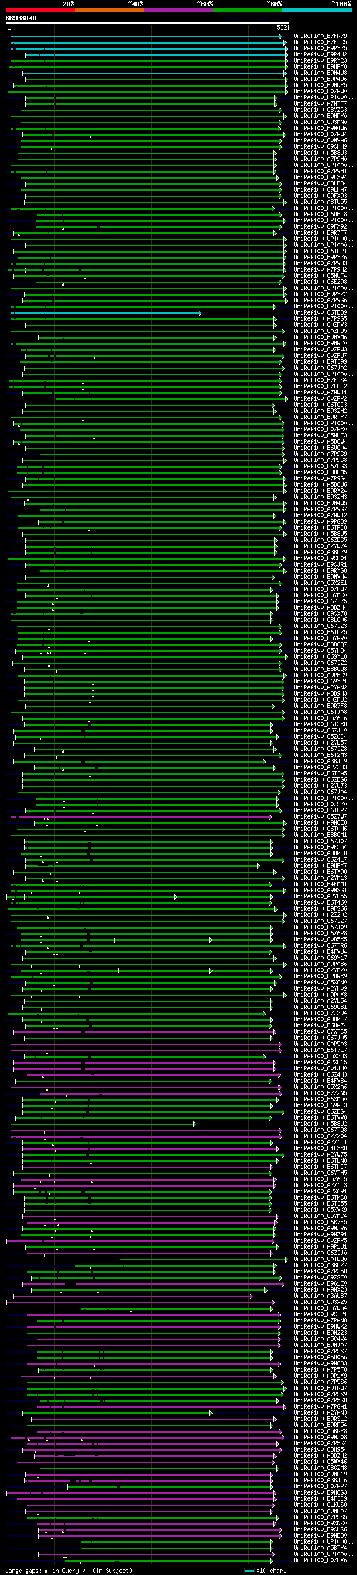Click hit label UniRef100_B4FMM1
357x1575 pixels.
pos(320,884)
